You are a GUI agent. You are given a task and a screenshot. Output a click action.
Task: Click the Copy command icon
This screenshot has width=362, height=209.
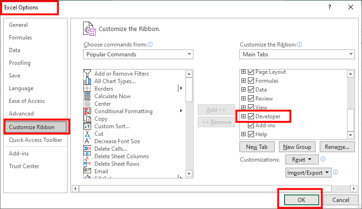(87, 119)
